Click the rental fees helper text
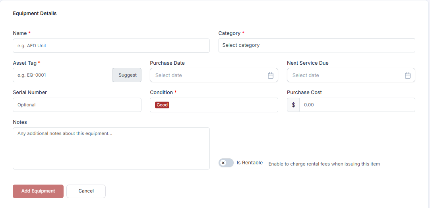The width and height of the screenshot is (430, 208). point(324,164)
